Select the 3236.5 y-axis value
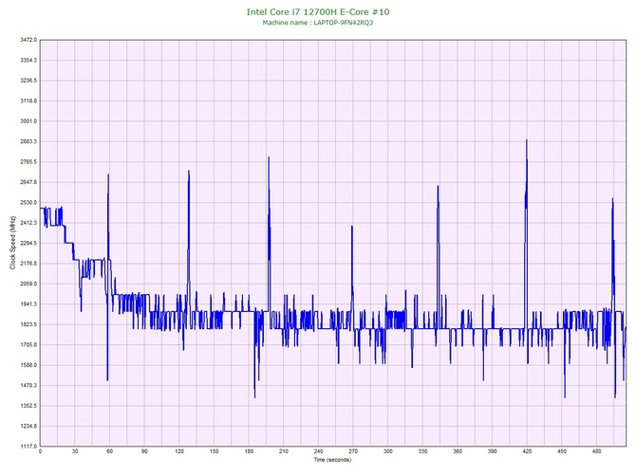The width and height of the screenshot is (636, 476). pyautogui.click(x=28, y=81)
